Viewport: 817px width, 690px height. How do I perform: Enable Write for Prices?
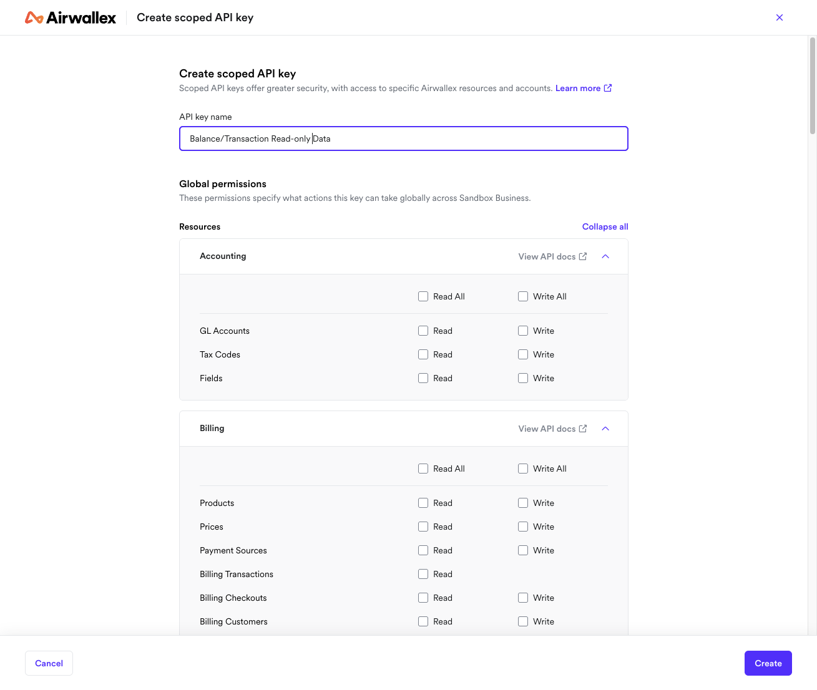[x=523, y=527]
